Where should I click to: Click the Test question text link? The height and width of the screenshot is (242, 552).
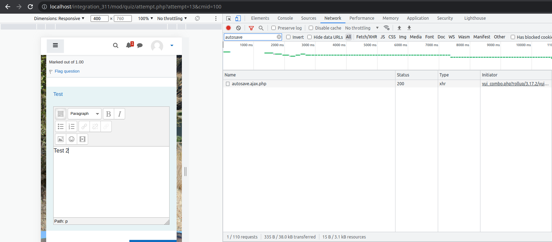coord(58,94)
